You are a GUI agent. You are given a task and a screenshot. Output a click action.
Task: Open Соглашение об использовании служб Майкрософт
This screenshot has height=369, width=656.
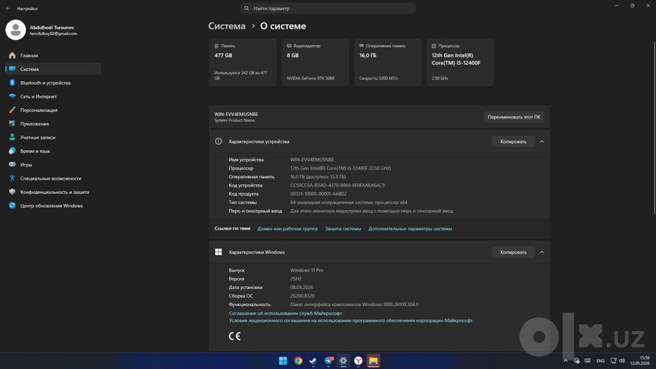285,313
